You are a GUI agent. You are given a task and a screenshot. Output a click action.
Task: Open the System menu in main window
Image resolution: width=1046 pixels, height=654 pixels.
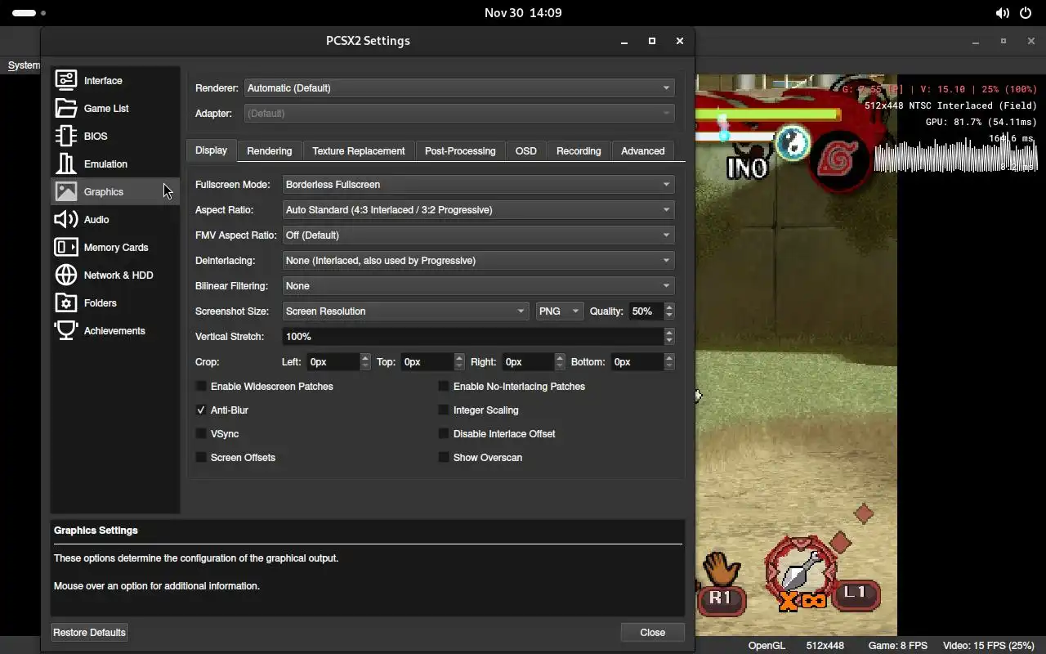click(24, 65)
